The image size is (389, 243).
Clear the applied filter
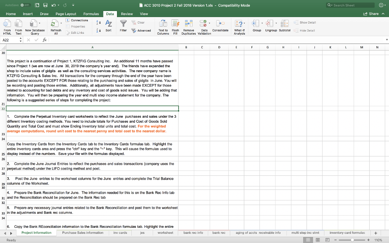click(x=138, y=22)
